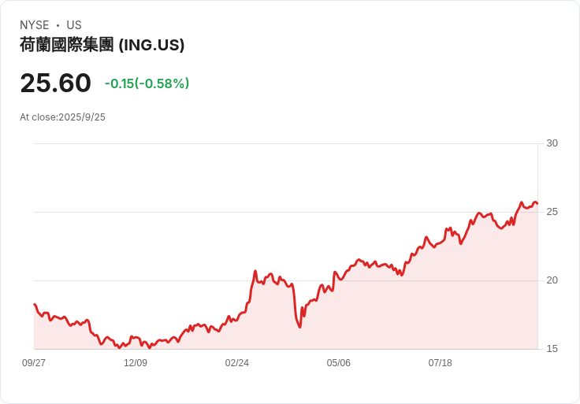Viewport: 580px width, 404px height.
Task: Select the 05/06 date axis label
Action: (x=339, y=363)
